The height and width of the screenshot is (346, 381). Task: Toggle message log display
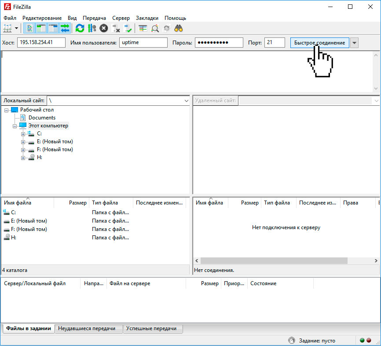coord(29,29)
